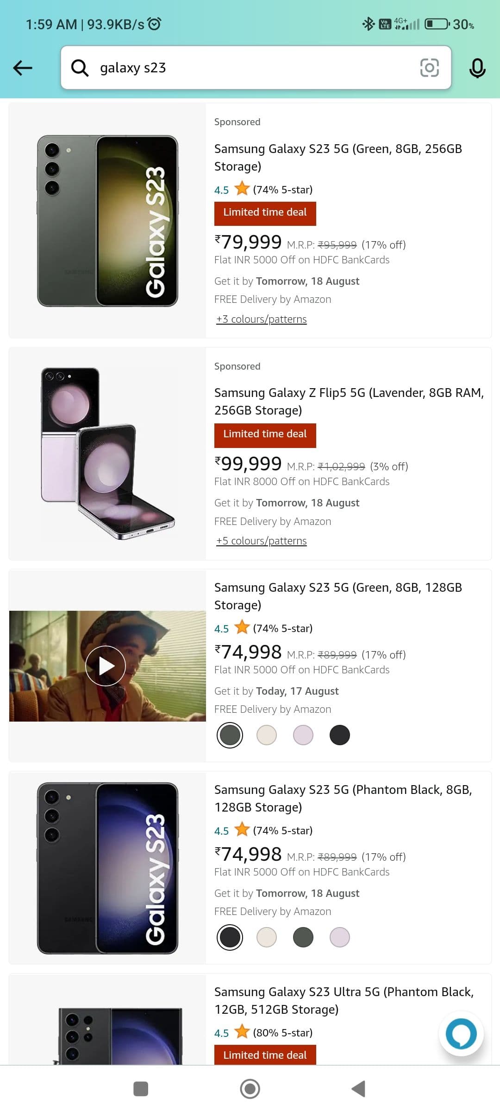Tap the search magnifier icon
Image resolution: width=500 pixels, height=1113 pixels.
pyautogui.click(x=80, y=68)
